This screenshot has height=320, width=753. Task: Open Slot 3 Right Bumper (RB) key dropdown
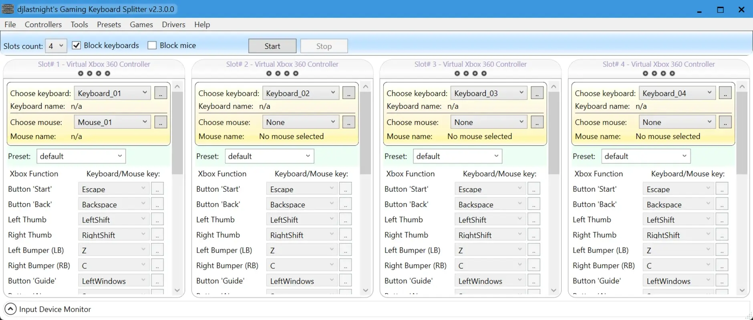pos(490,266)
